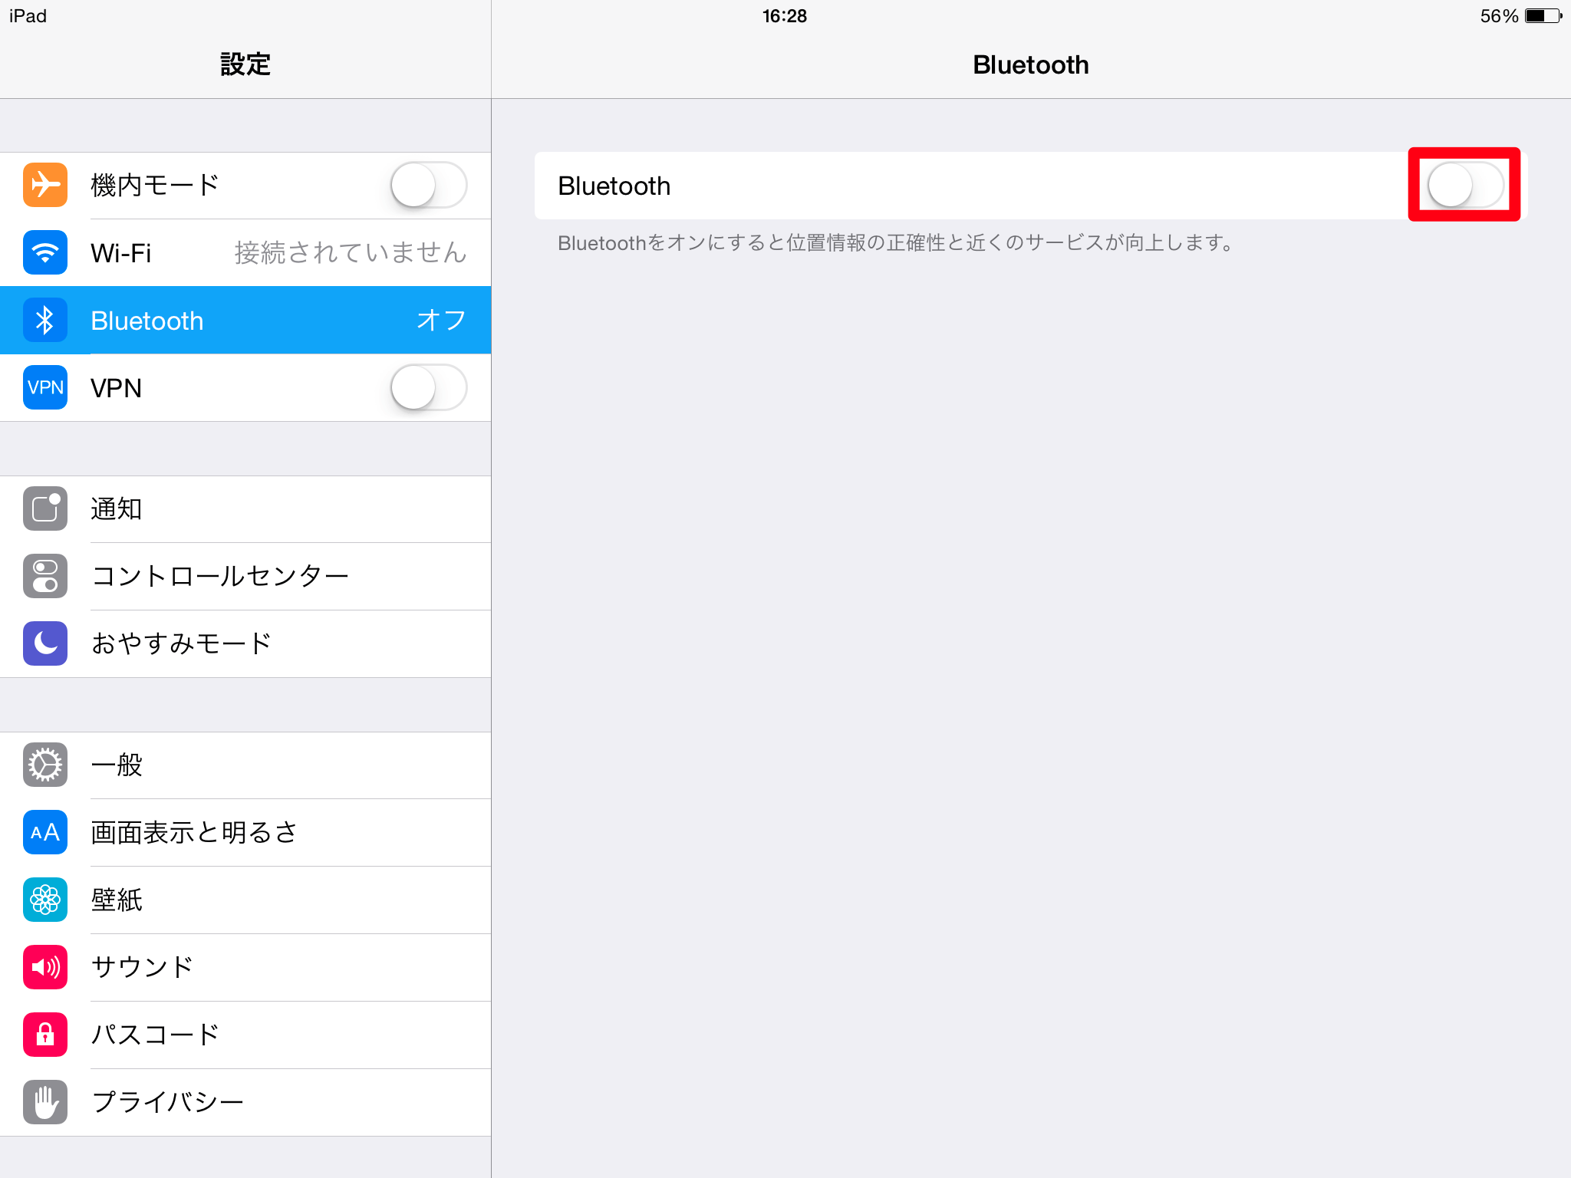Select the パスコード lock icon
1571x1178 pixels.
point(44,1035)
